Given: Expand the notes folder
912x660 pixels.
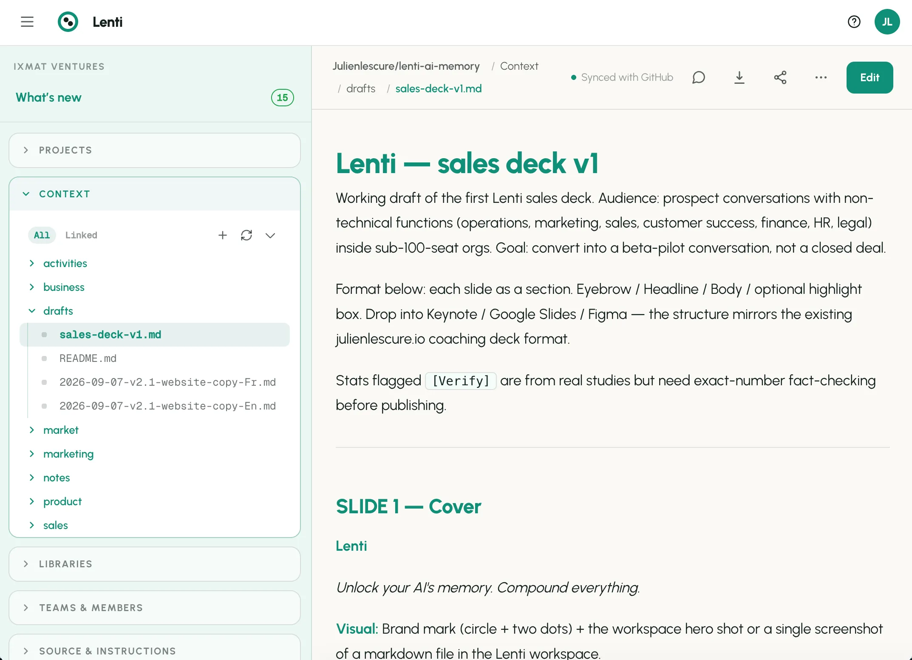Looking at the screenshot, I should point(57,478).
